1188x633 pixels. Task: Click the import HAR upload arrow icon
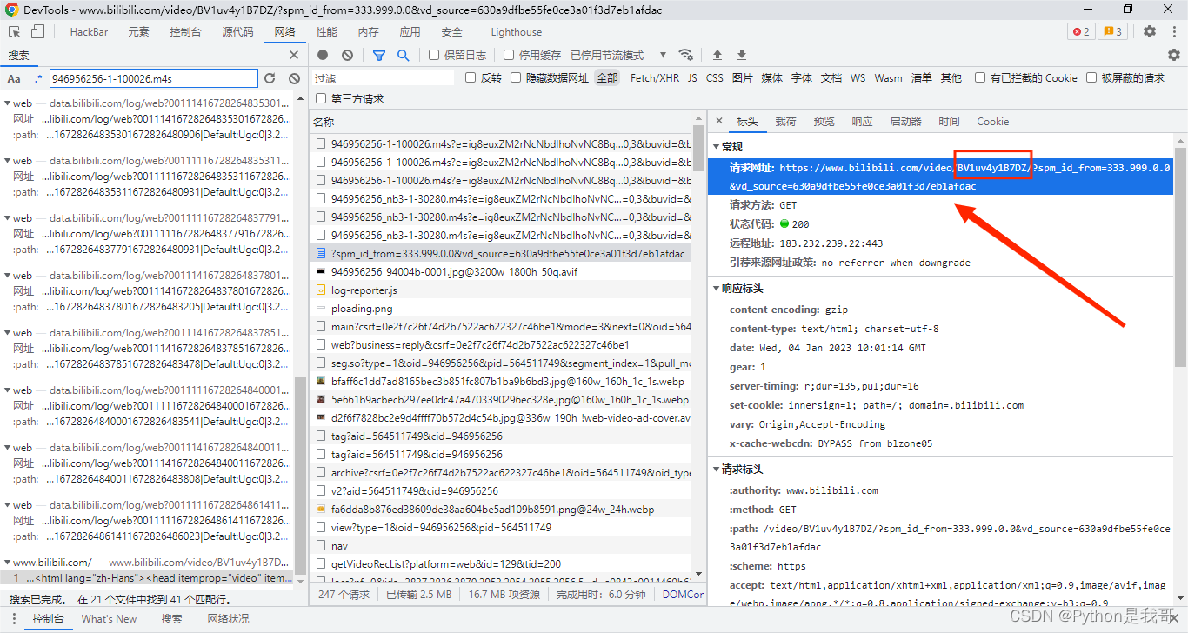(x=717, y=55)
